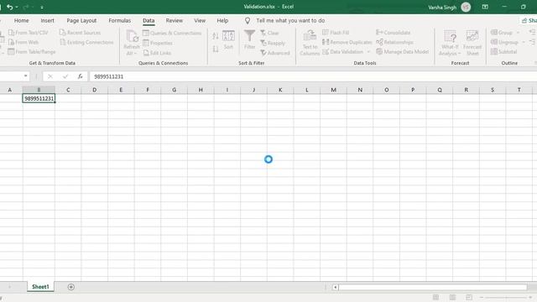Click Reapply filter
The height and width of the screenshot is (302, 537).
[273, 43]
